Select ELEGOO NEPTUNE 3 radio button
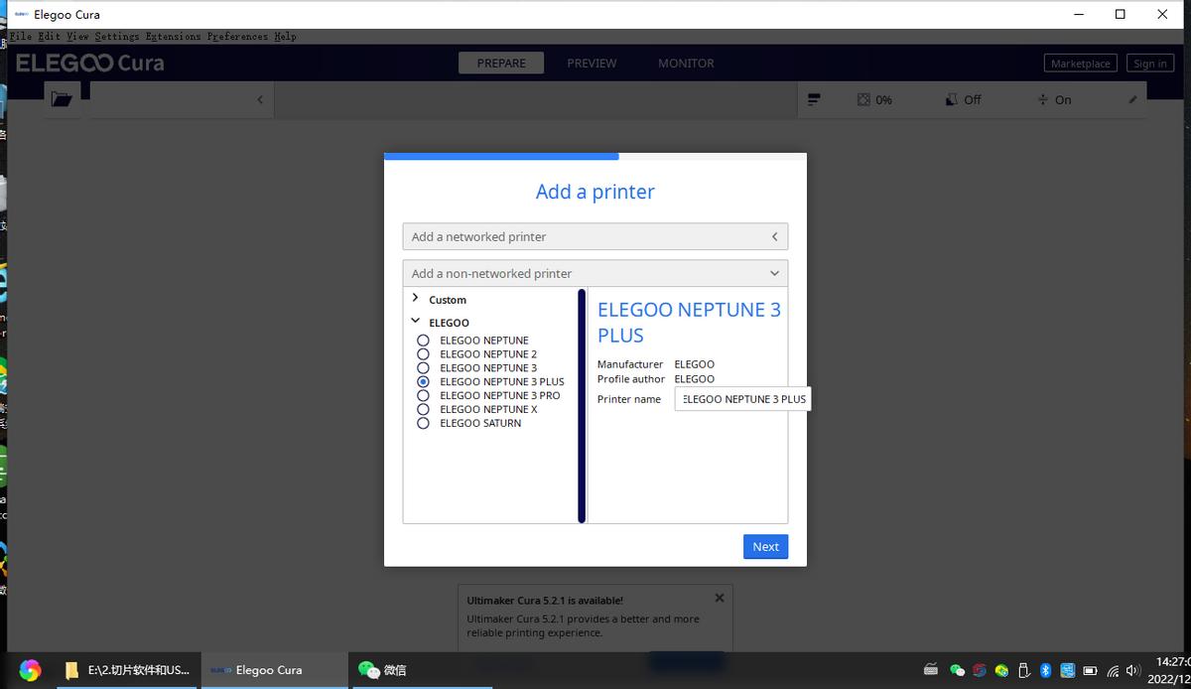The image size is (1191, 689). tap(423, 368)
